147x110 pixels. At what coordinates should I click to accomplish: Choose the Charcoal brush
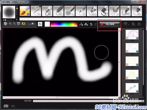58,11
